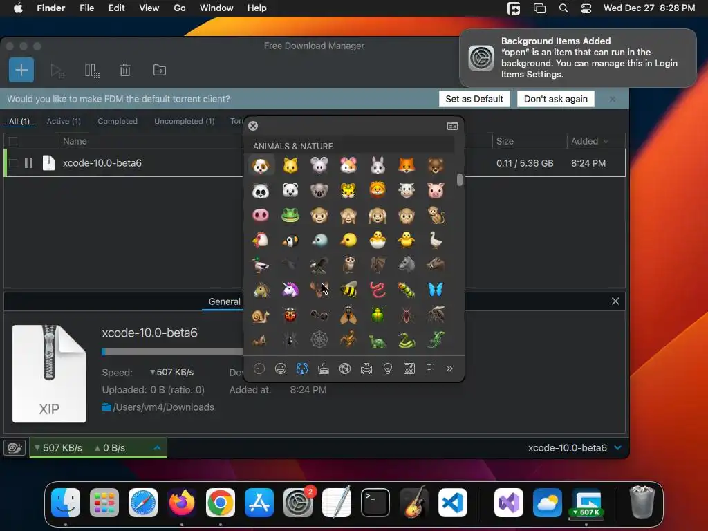This screenshot has height=531, width=708.
Task: Switch to Food & Drink emoji category
Action: click(324, 369)
